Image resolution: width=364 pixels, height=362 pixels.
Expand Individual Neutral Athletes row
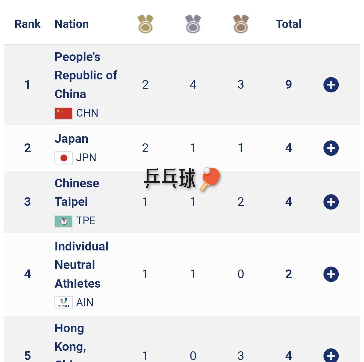331,274
